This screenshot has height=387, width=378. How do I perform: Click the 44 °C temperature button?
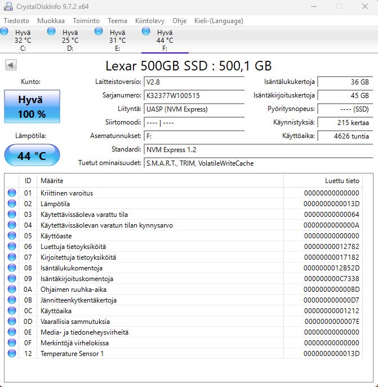tap(32, 155)
